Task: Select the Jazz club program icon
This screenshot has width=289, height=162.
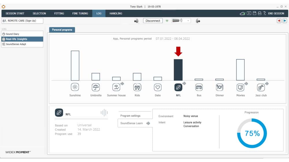Action: click(261, 87)
